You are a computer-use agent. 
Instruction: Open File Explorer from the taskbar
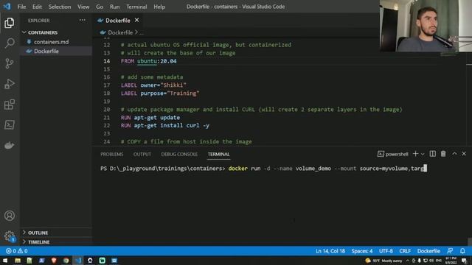click(18, 261)
